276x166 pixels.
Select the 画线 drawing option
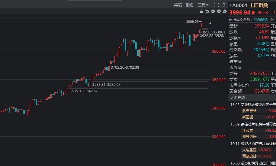pyautogui.click(x=189, y=5)
